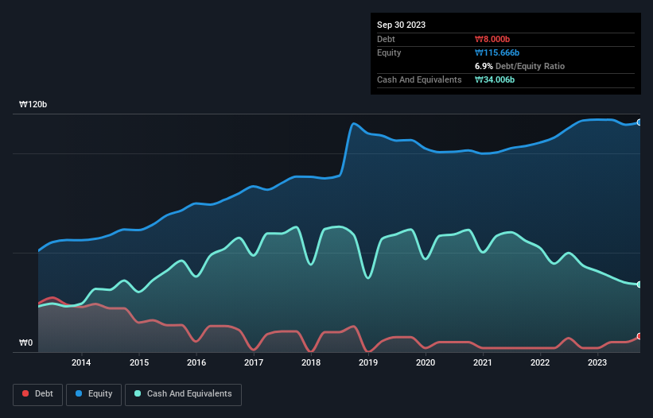Click the 2023 x-axis label
Viewport: 653px width, 418px height.
[597, 362]
